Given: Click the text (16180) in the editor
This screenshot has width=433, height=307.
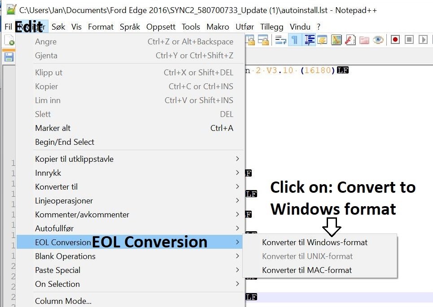Looking at the screenshot, I should click(x=318, y=70).
